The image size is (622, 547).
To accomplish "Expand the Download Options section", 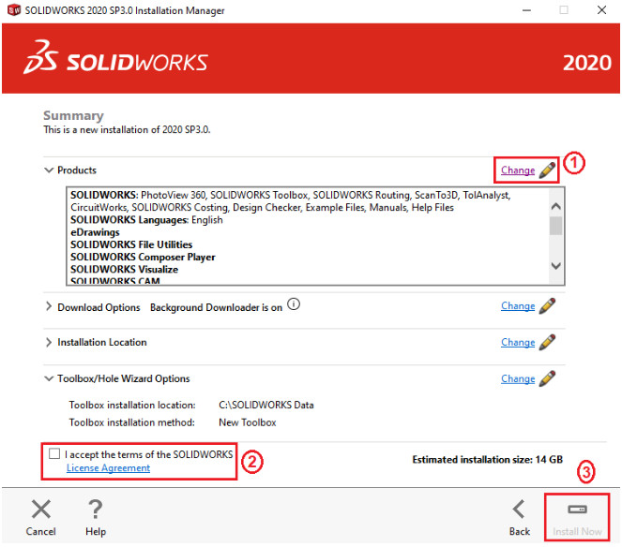I will click(x=49, y=306).
